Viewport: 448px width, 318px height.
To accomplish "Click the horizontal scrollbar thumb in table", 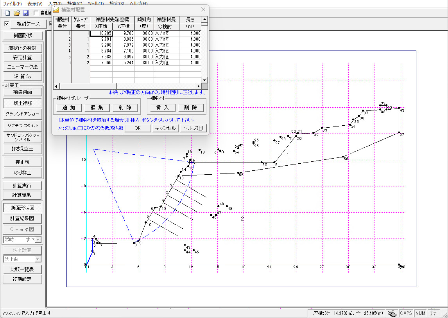I will [88, 86].
